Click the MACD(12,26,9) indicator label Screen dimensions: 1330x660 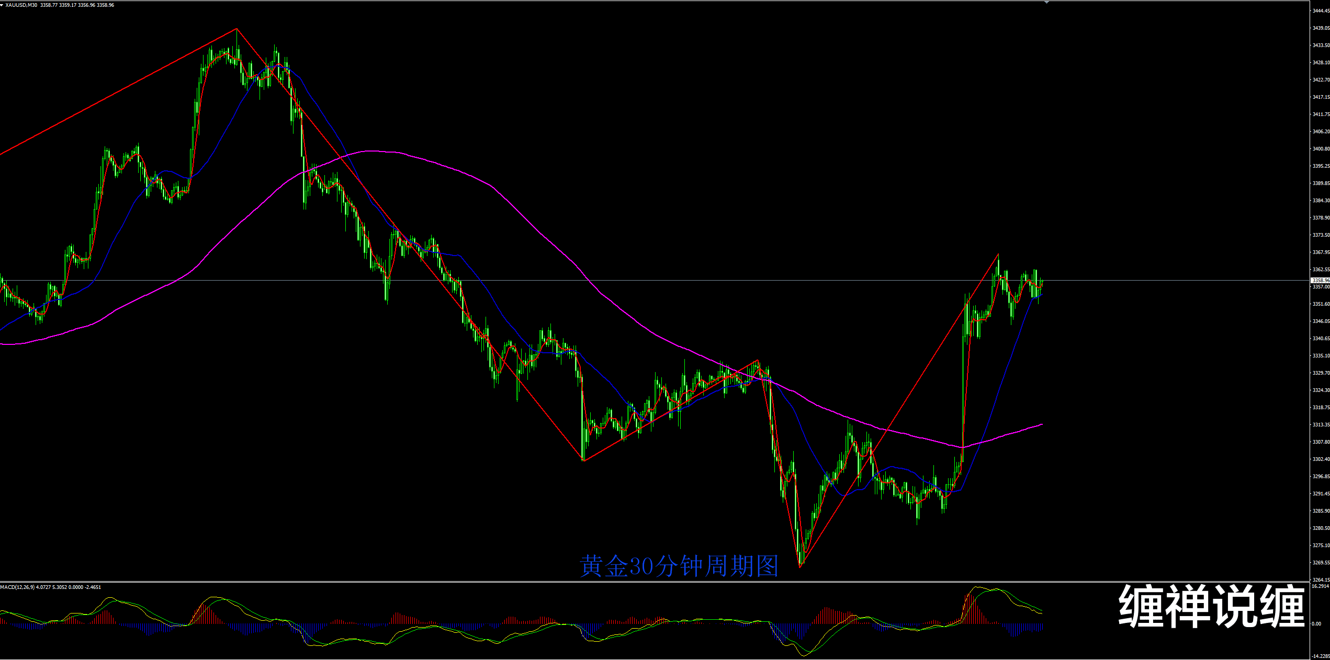(x=17, y=587)
